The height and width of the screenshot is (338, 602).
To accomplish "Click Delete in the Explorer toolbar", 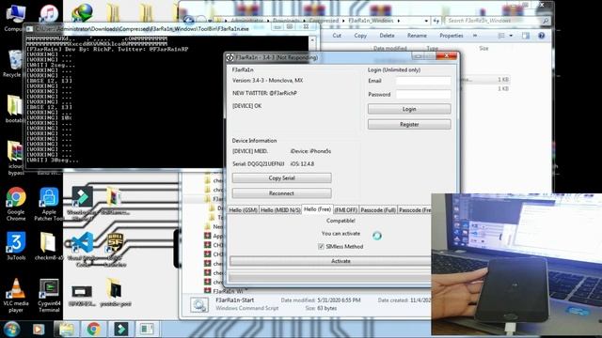I will pos(387,36).
